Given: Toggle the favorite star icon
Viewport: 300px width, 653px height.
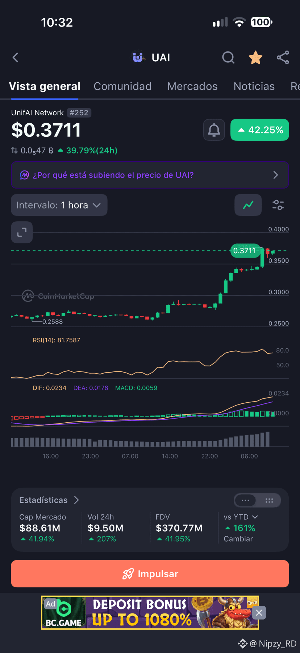Looking at the screenshot, I should point(255,57).
